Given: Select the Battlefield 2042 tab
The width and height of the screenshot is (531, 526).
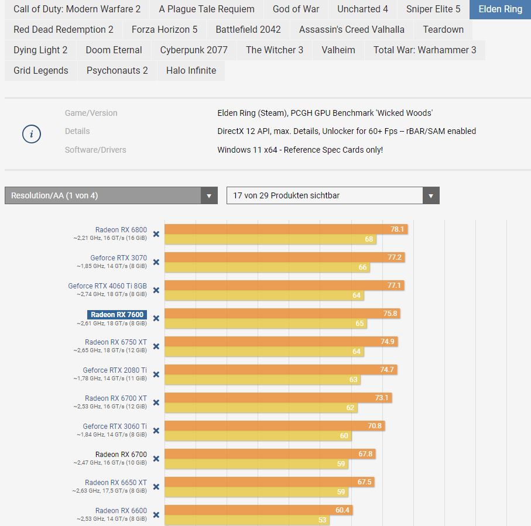Looking at the screenshot, I should 248,29.
